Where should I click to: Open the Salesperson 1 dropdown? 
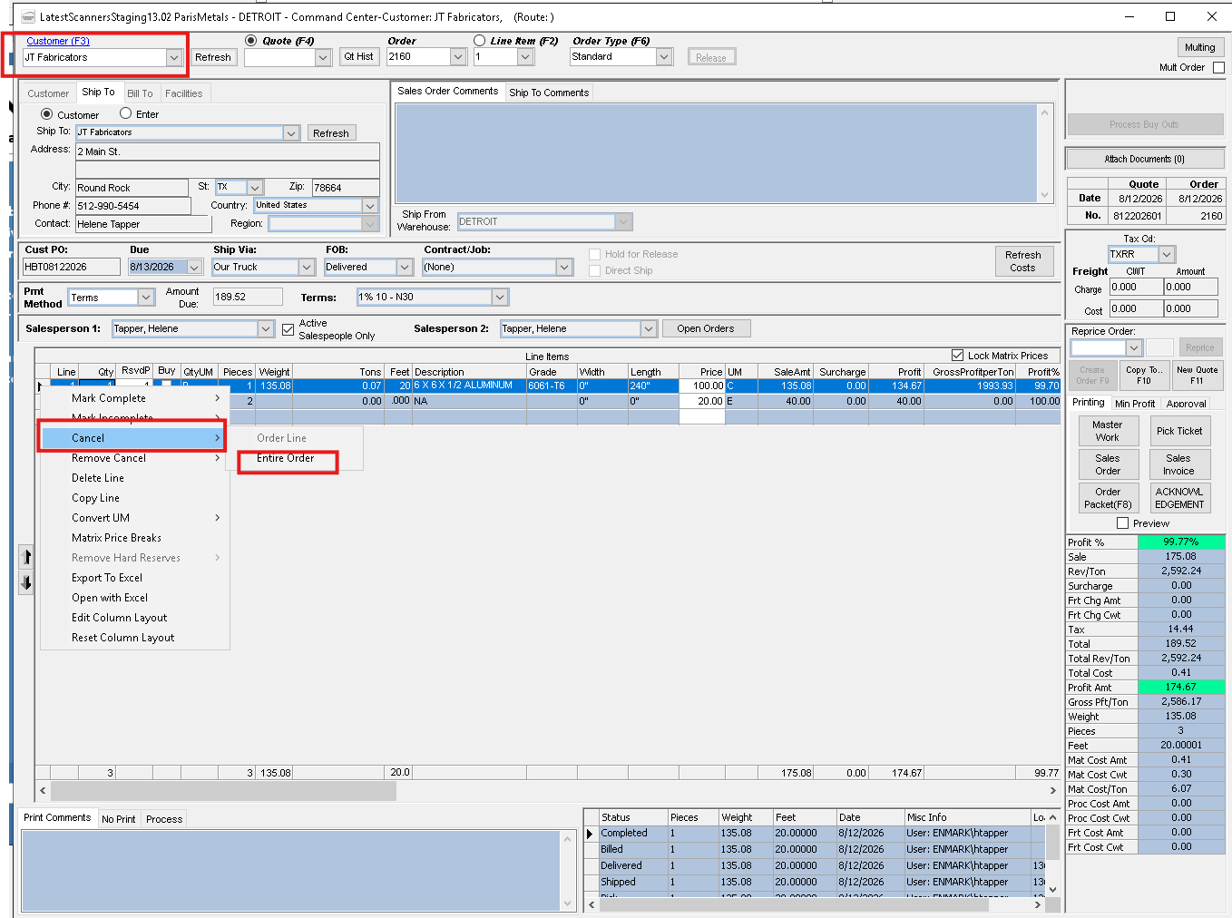click(x=266, y=328)
